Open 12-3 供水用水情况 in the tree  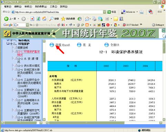click(x=28, y=66)
